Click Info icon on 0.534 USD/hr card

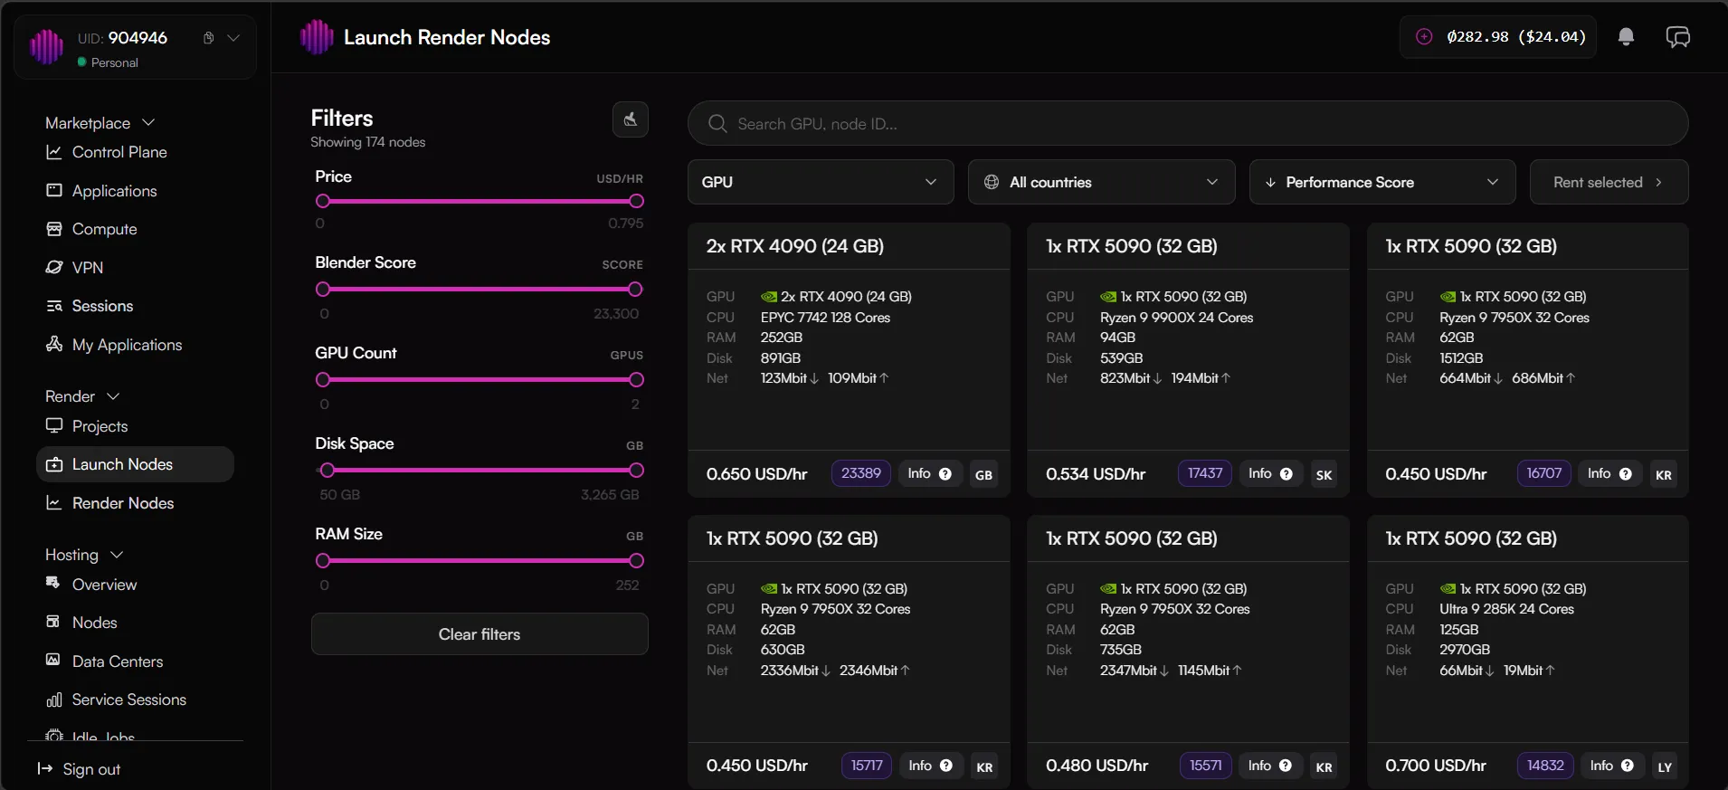click(1286, 474)
